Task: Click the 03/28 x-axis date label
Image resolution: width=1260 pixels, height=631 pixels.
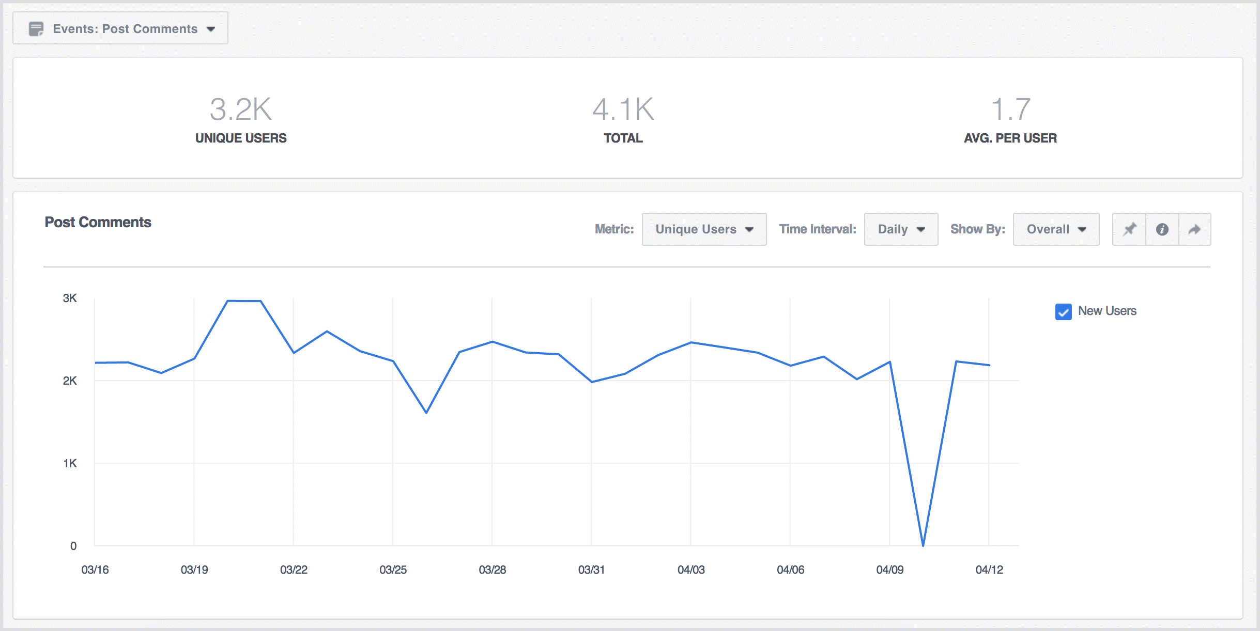Action: [492, 570]
